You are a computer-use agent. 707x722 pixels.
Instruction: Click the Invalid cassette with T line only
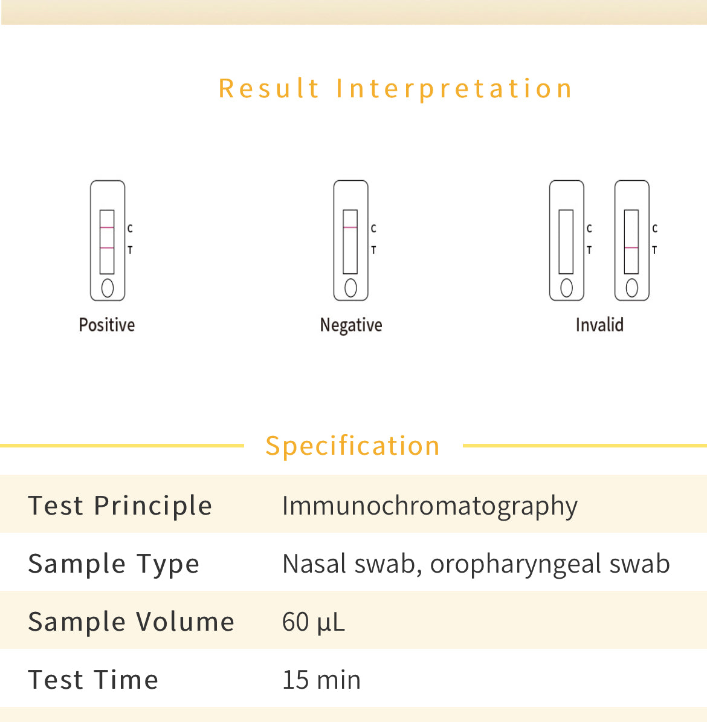coord(631,240)
